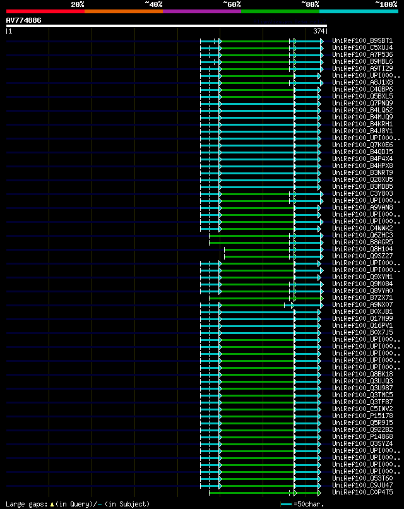The height and width of the screenshot is (509, 404).
Task: Select the UniRef100_Q3TMC5 entry
Action: point(362,395)
